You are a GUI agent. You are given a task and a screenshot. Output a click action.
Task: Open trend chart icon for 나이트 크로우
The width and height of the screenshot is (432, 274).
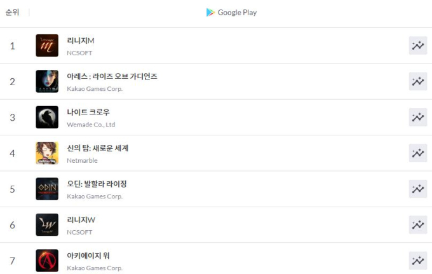coord(417,117)
